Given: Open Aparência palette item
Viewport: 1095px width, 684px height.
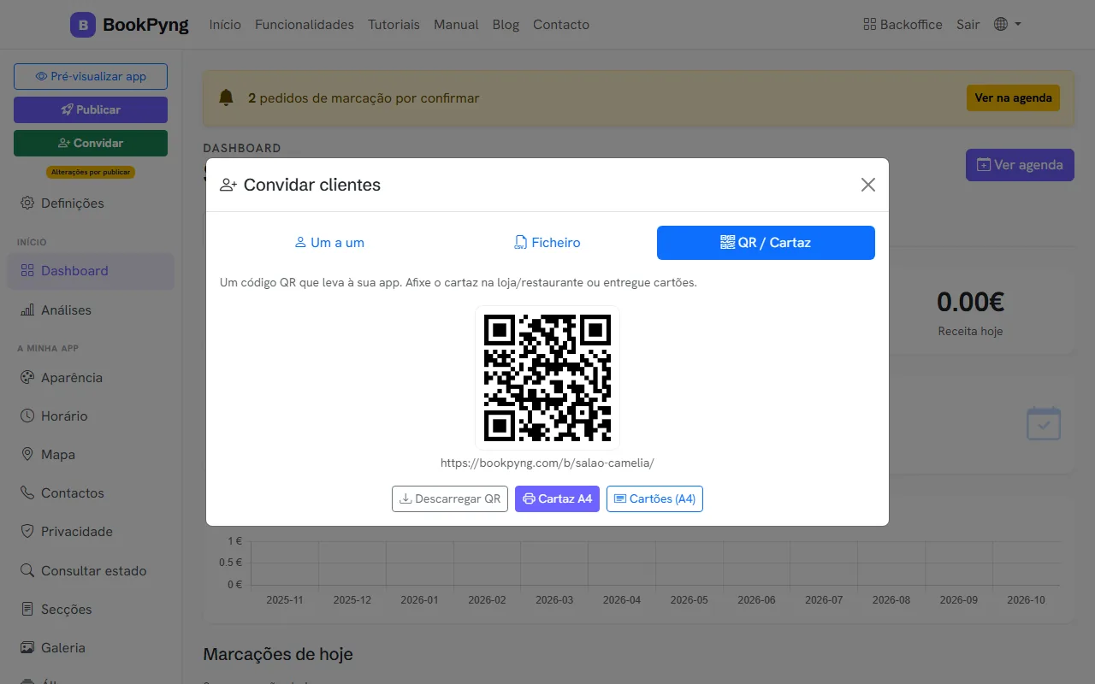Looking at the screenshot, I should (x=91, y=378).
